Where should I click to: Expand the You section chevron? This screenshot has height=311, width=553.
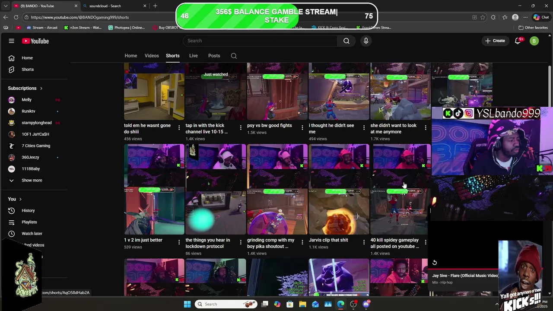point(21,199)
